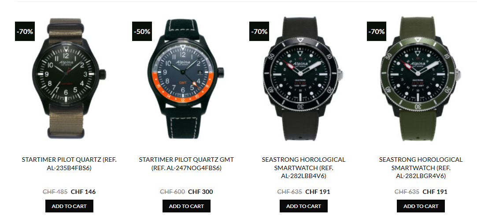The image size is (477, 223).
Task: Open the green Seastrong smartwatch image
Action: [x=421, y=78]
